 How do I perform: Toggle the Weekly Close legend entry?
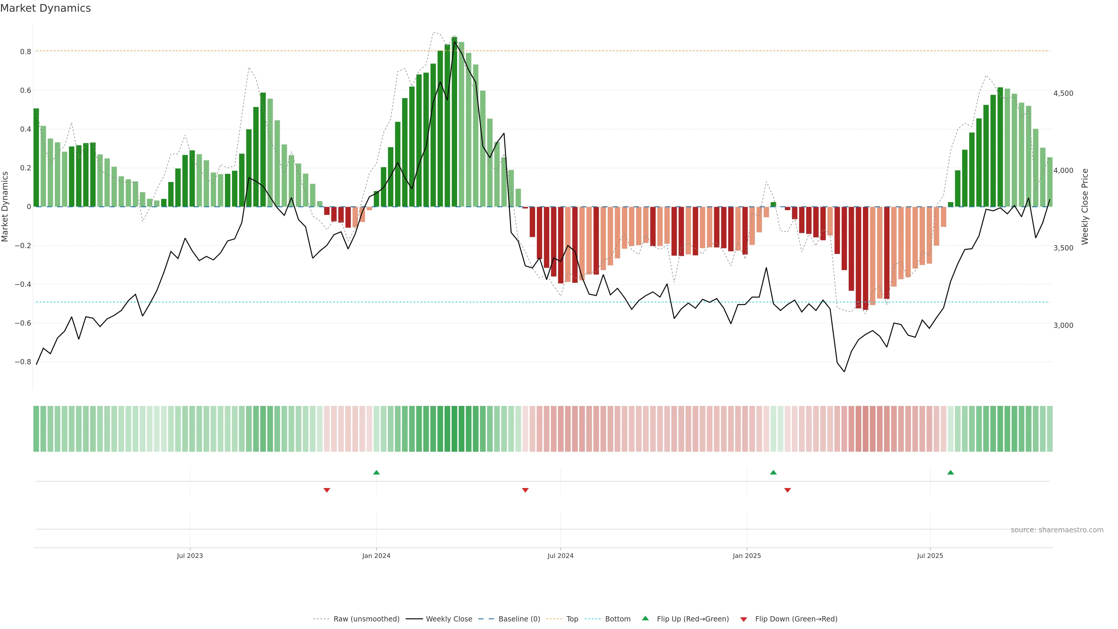449,619
